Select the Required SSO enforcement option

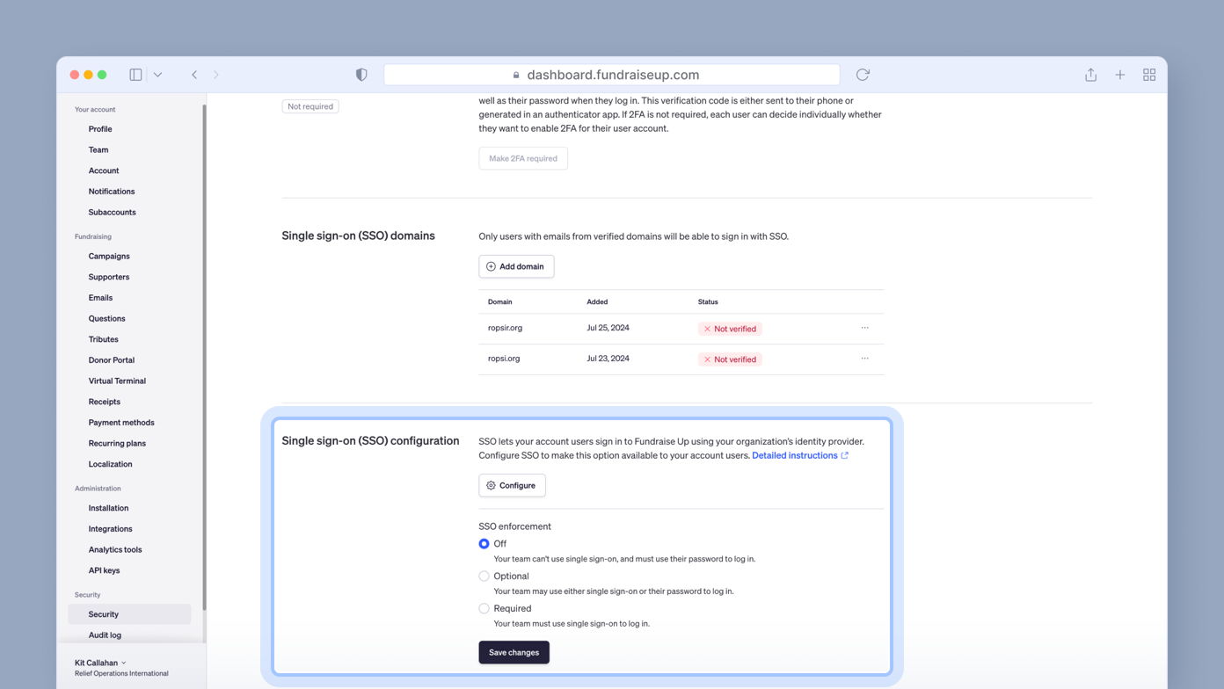[484, 608]
